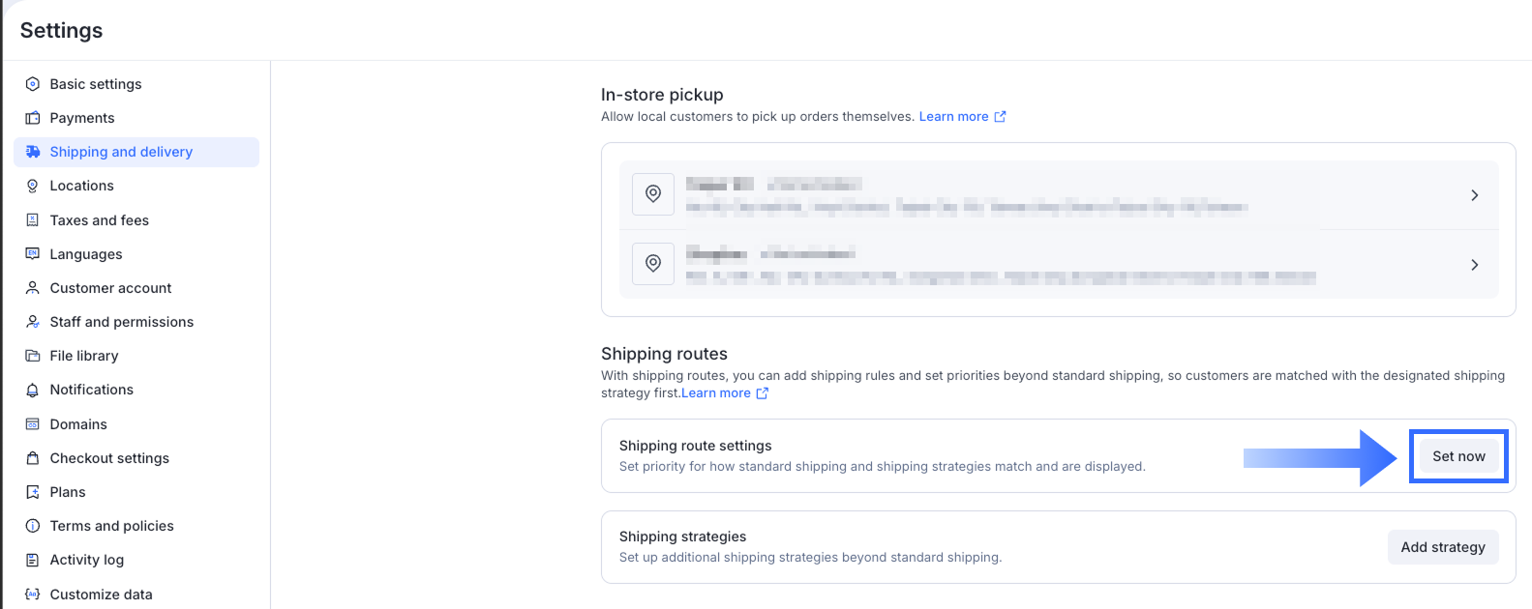Go to Staff and permissions
1532x609 pixels.
121,322
